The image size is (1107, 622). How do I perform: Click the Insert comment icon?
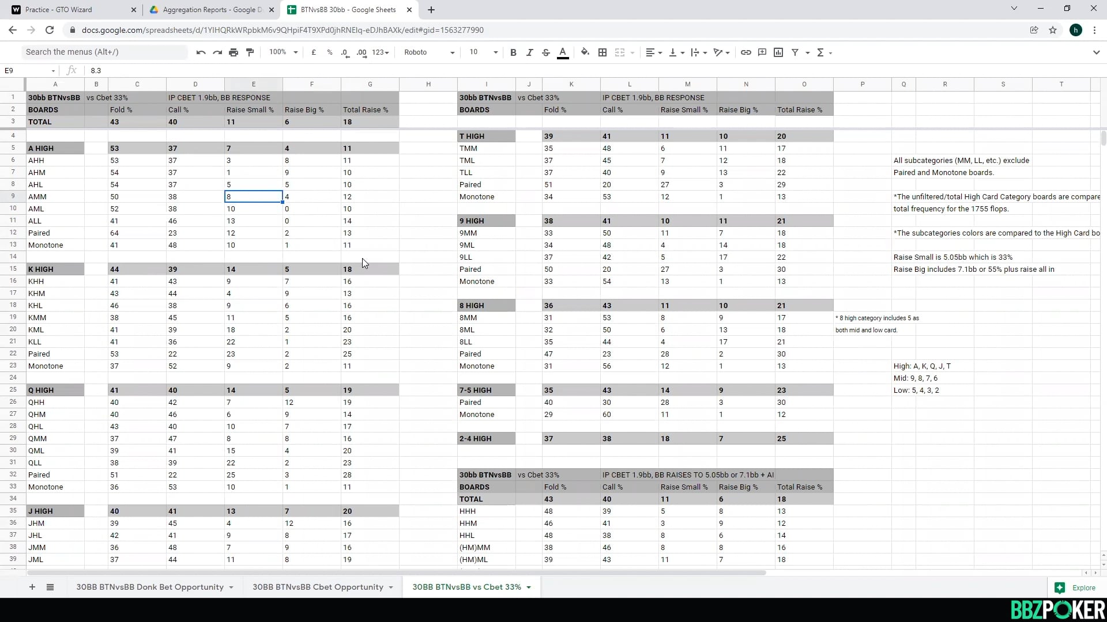762,52
